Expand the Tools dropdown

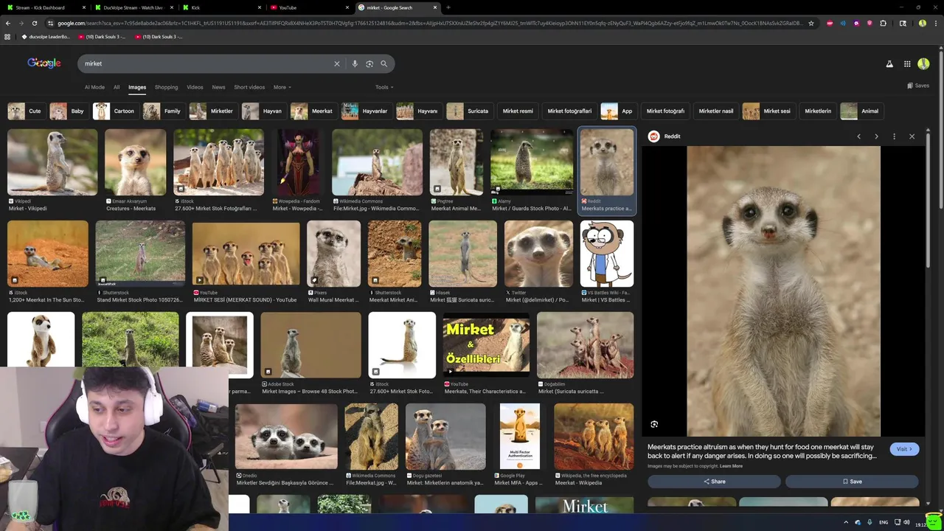(x=383, y=87)
